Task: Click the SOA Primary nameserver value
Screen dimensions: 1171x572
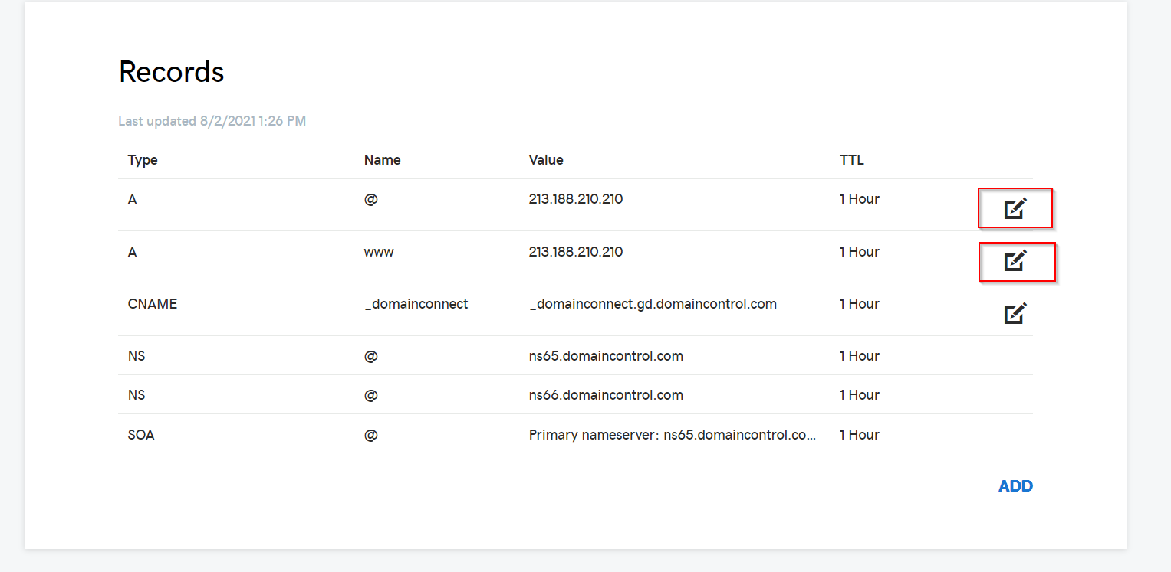Action: click(x=672, y=435)
